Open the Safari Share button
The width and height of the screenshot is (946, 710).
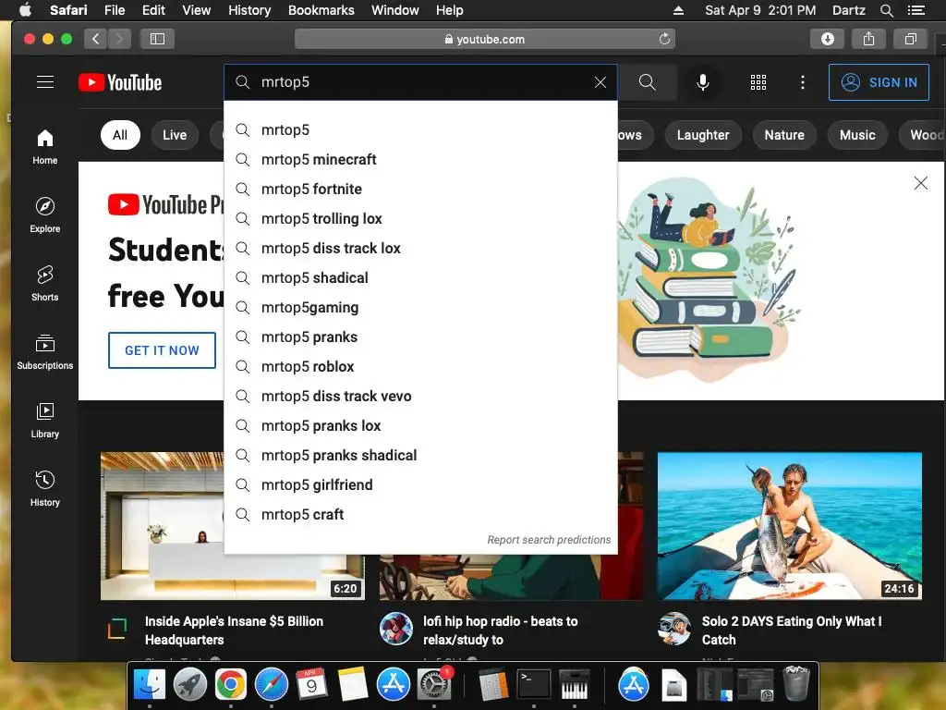click(x=868, y=39)
